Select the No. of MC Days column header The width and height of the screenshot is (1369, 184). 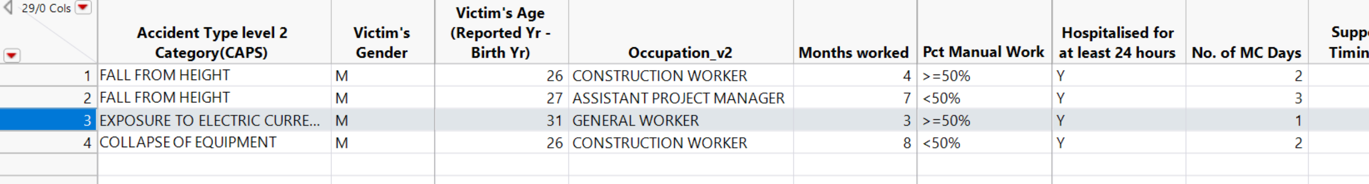pyautogui.click(x=1246, y=53)
